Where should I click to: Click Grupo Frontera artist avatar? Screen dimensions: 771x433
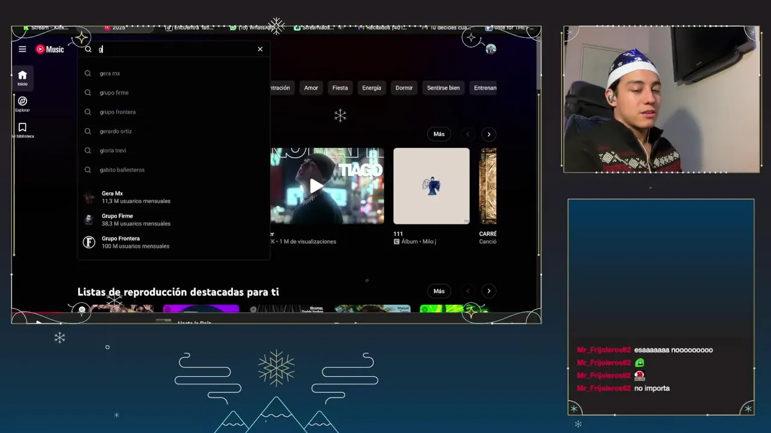pos(89,242)
